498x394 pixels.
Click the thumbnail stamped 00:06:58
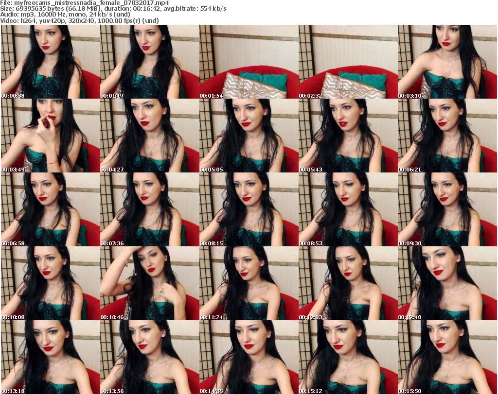pyautogui.click(x=51, y=209)
